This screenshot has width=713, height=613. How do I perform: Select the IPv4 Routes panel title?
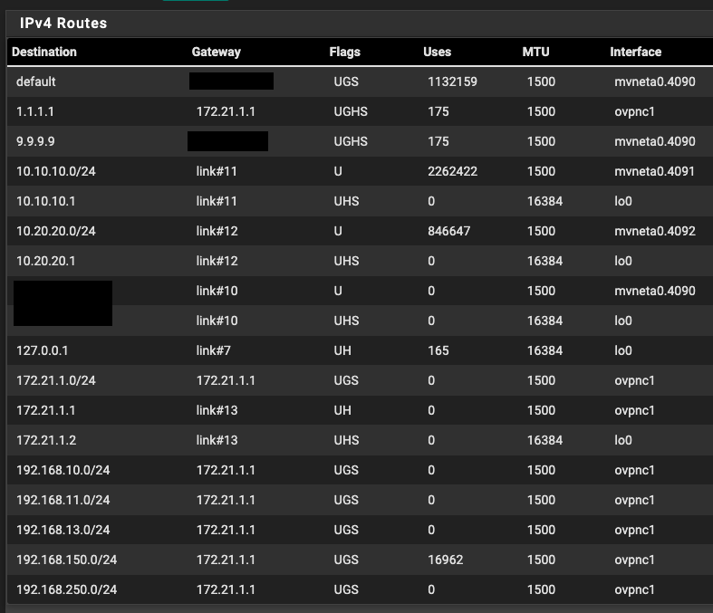click(x=63, y=24)
